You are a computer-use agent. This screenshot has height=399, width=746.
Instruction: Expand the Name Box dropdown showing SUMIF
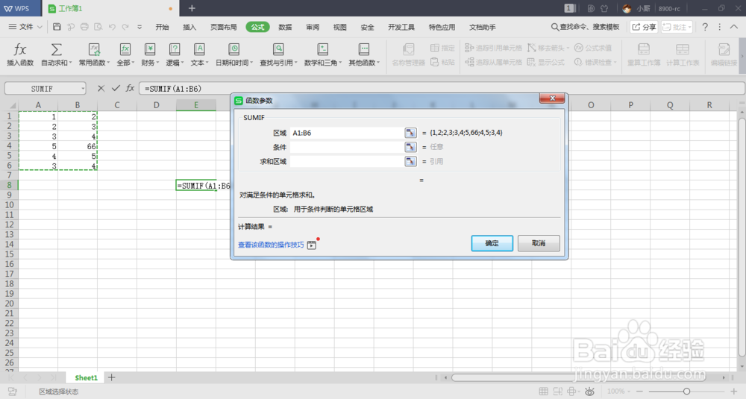(83, 89)
